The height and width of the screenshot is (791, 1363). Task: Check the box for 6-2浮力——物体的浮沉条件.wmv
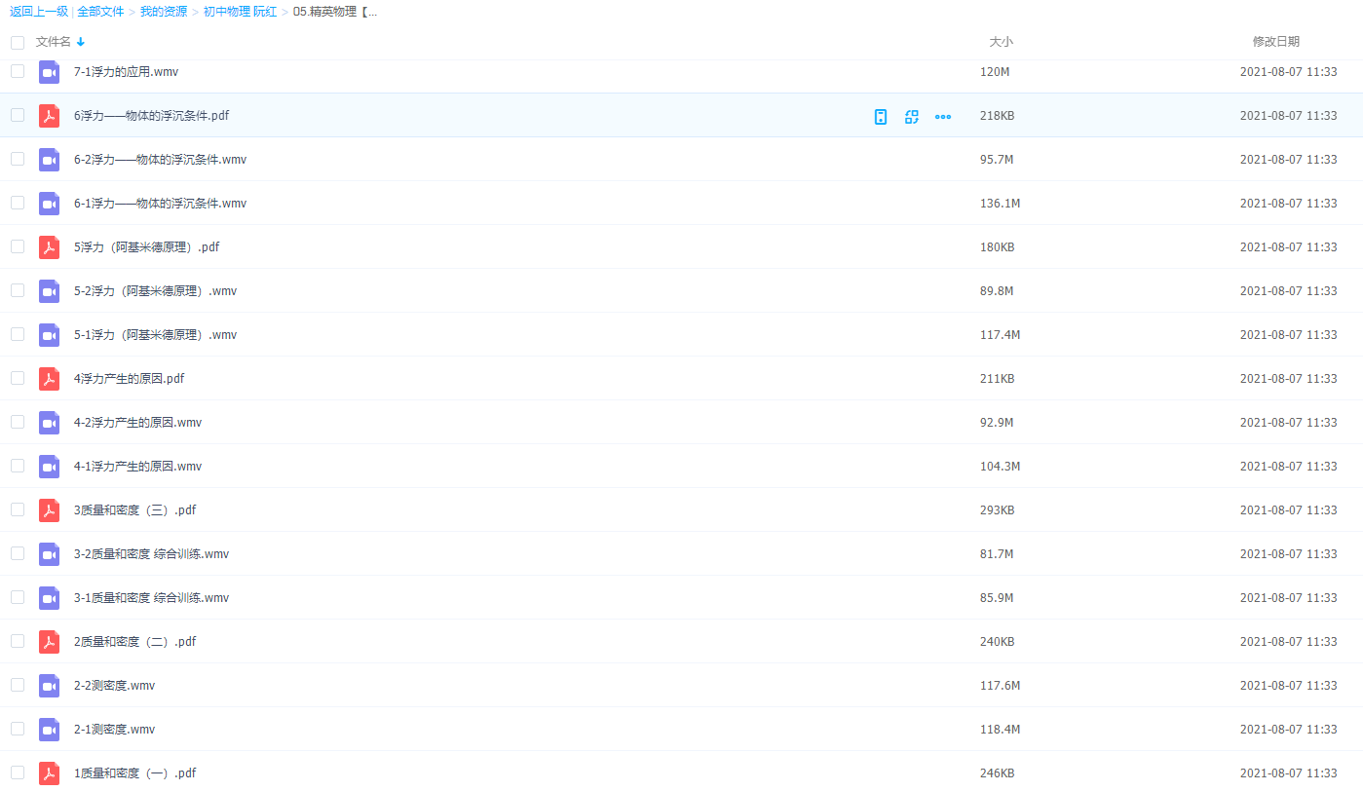18,159
